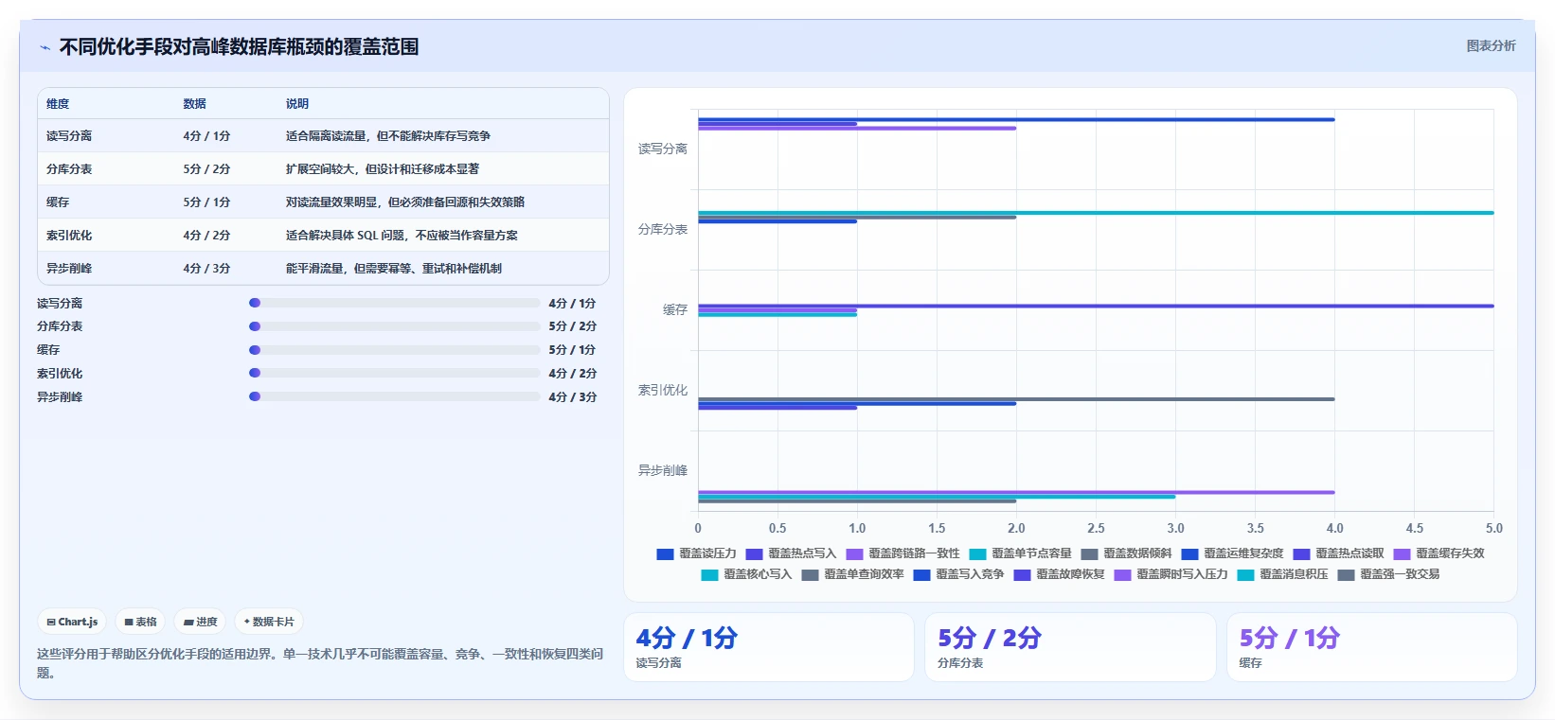1555x720 pixels.
Task: Click the 2.5 tick on chart x-axis
Action: [1096, 528]
